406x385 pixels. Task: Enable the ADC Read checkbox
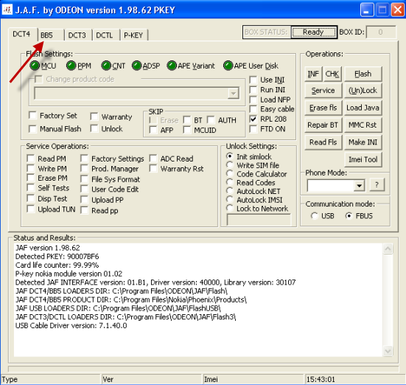[153, 159]
